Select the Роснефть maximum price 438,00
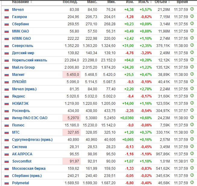 tap(91, 111)
